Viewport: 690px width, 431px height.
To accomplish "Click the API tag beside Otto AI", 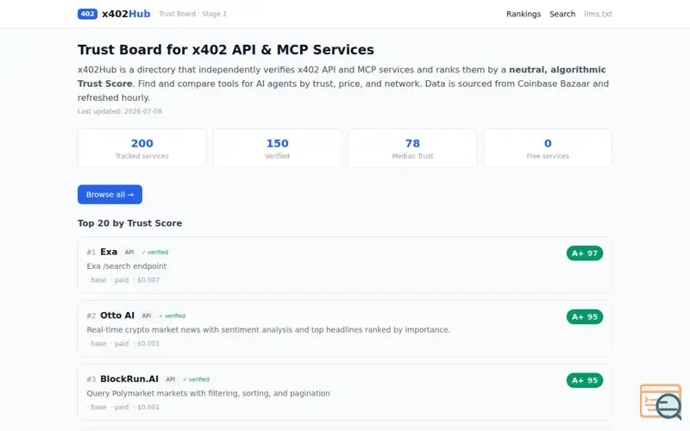I will click(147, 315).
